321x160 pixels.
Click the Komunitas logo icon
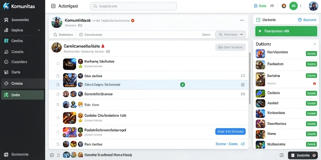click(6, 6)
